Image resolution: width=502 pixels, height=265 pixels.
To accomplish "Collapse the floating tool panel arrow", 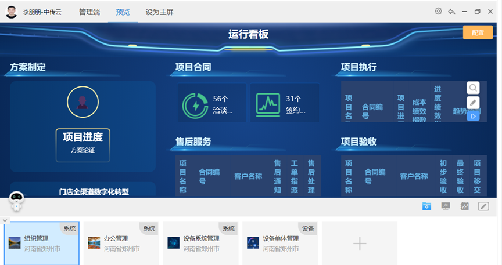I will tap(473, 116).
